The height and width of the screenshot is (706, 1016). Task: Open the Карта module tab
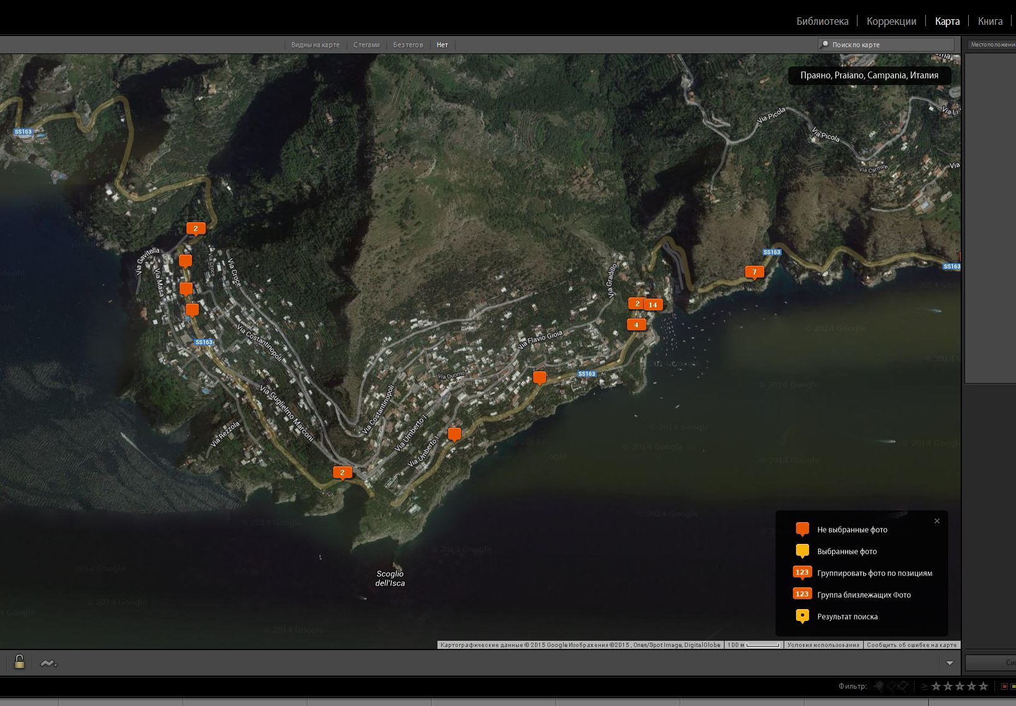(x=947, y=21)
